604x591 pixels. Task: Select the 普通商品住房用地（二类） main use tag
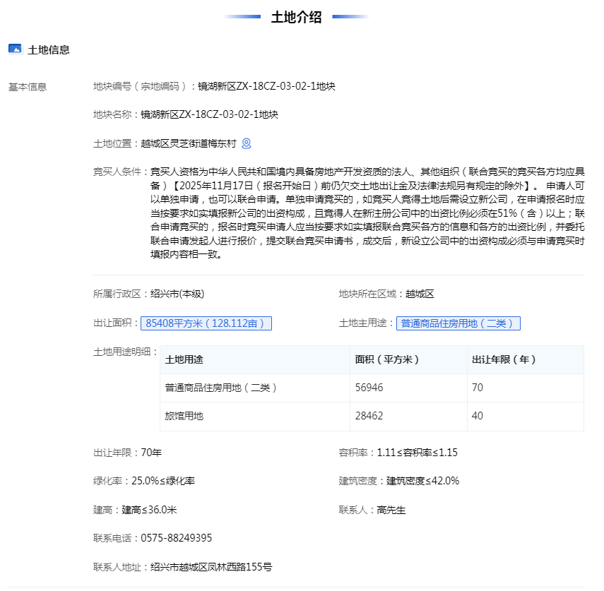tap(458, 323)
